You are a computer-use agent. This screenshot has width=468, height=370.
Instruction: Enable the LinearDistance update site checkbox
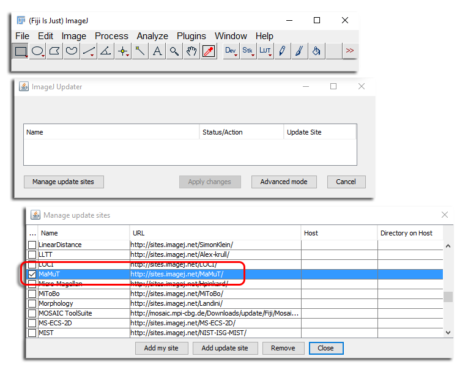click(x=32, y=245)
